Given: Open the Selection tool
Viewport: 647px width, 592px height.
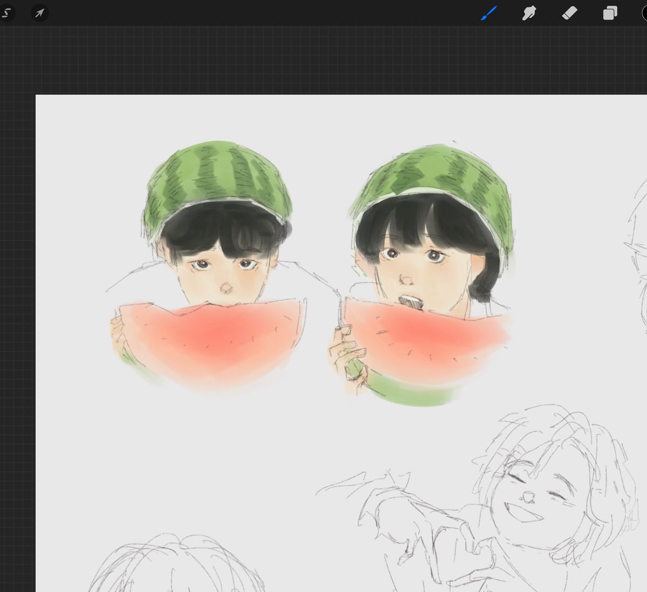Looking at the screenshot, I should (6, 12).
